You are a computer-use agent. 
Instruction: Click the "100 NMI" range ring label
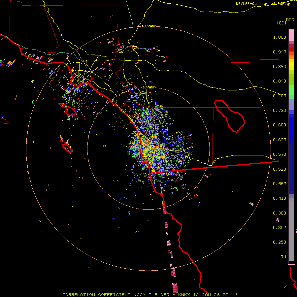tap(148, 26)
